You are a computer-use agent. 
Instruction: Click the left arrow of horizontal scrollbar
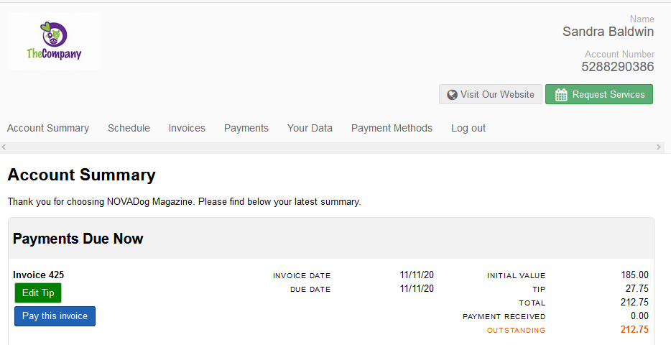coord(4,147)
